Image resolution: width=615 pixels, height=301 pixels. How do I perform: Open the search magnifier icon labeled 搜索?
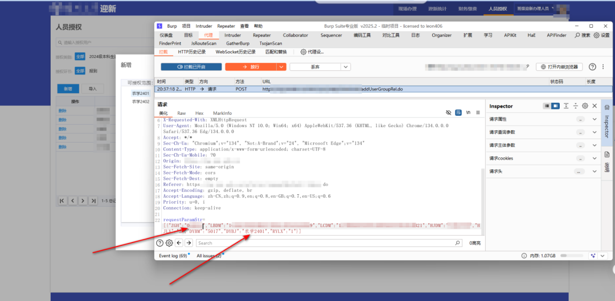[x=577, y=35]
